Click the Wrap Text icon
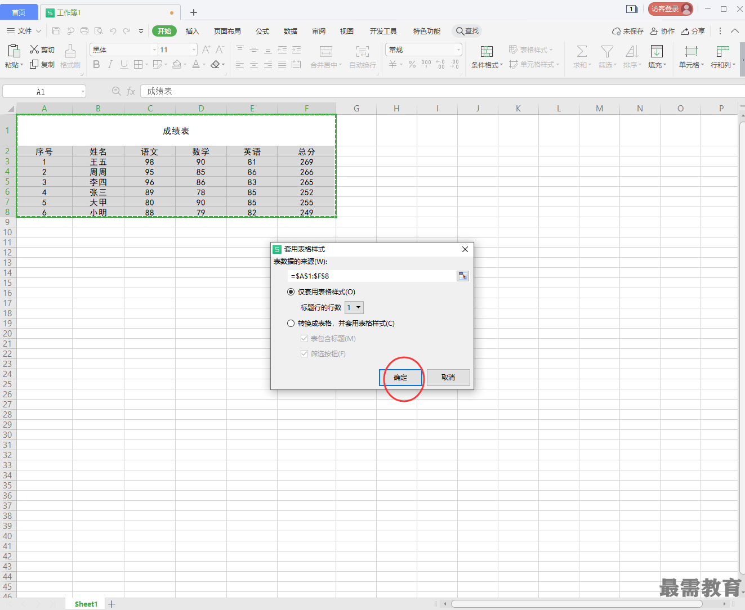The width and height of the screenshot is (745, 610). coord(363,52)
